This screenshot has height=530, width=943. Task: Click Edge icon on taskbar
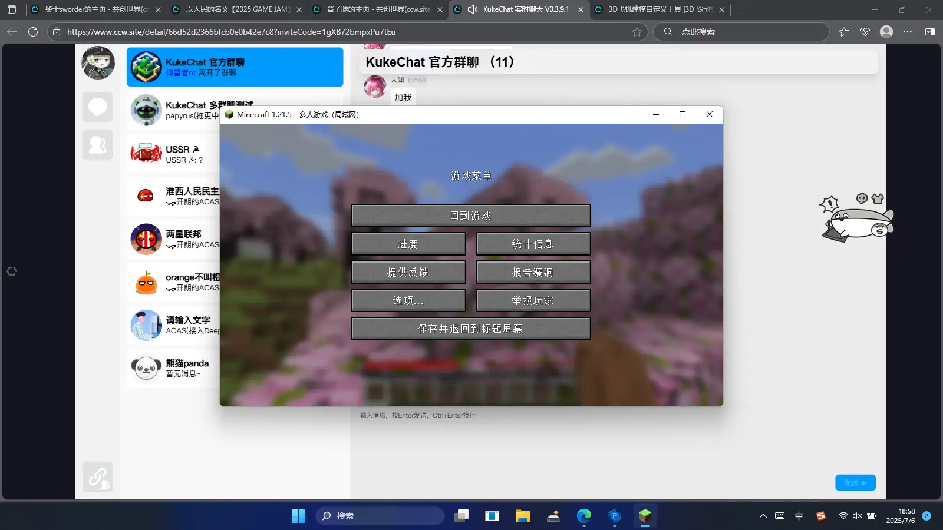[x=584, y=516]
